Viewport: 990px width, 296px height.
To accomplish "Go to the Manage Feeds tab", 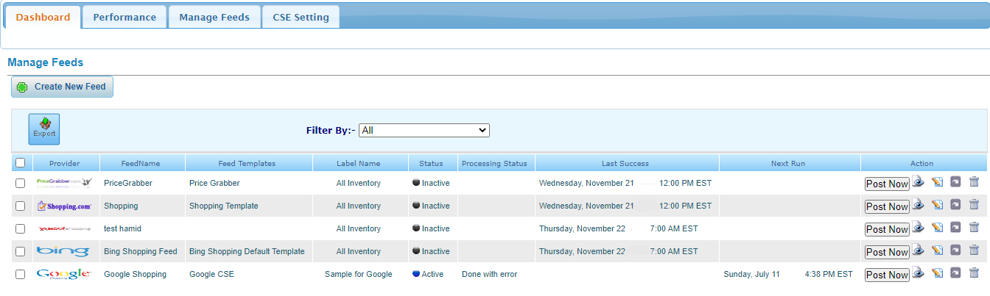I will (x=214, y=17).
